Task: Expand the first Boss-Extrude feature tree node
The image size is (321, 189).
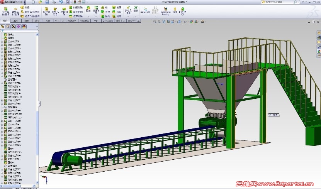Action: [x=2, y=42]
